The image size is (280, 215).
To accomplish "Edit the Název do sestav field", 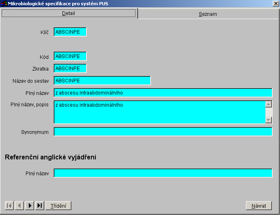I will (x=102, y=81).
